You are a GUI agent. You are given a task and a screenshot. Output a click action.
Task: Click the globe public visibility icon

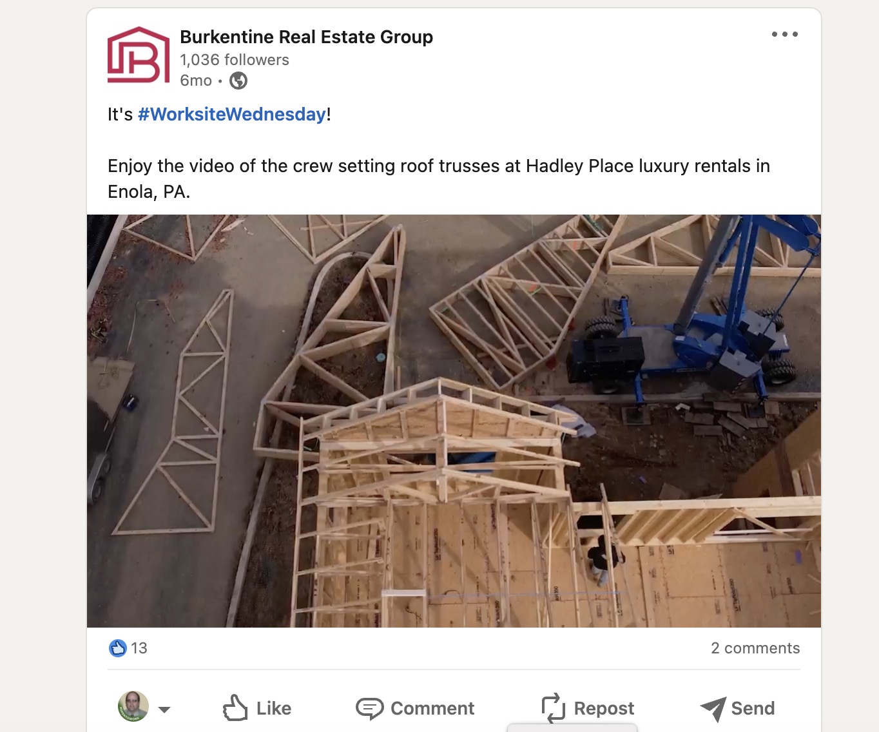(x=238, y=81)
